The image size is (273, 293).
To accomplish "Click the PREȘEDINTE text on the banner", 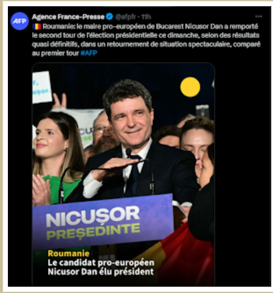I will pos(93,232).
